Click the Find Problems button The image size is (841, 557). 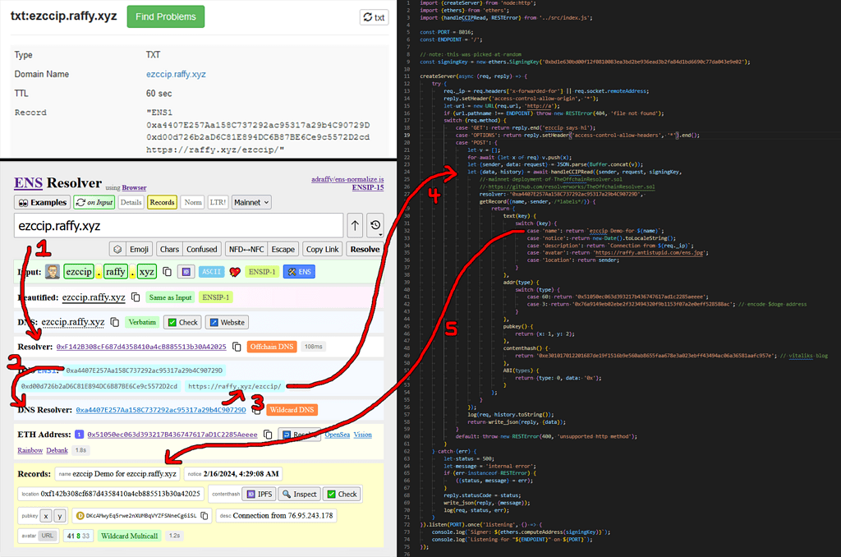click(x=164, y=16)
